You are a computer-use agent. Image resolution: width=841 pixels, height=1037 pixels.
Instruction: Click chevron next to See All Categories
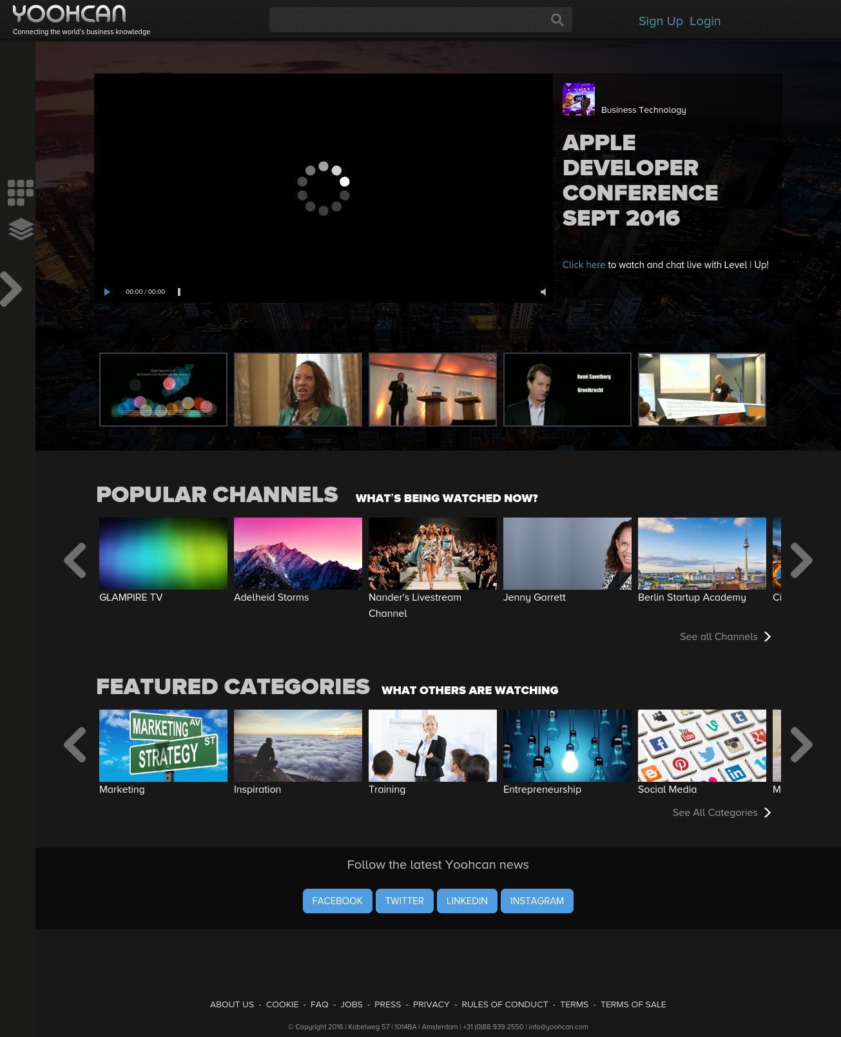point(768,813)
